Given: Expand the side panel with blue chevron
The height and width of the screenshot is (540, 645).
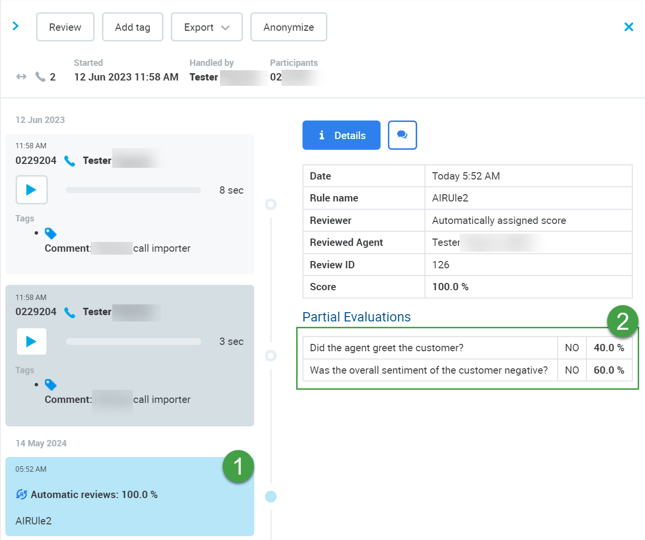Looking at the screenshot, I should 16,26.
